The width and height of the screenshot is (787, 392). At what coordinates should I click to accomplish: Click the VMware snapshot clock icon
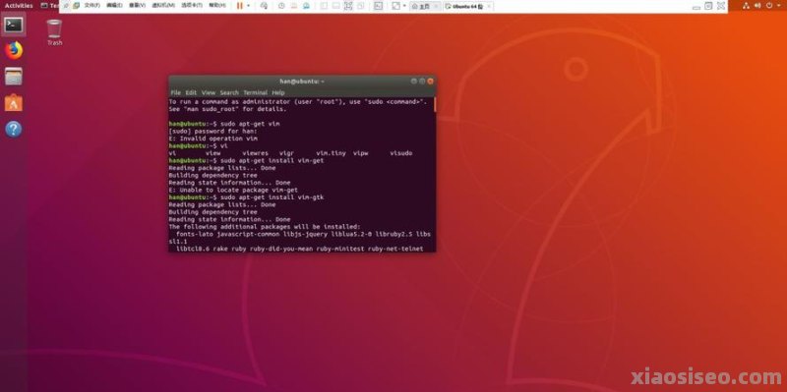[281, 6]
